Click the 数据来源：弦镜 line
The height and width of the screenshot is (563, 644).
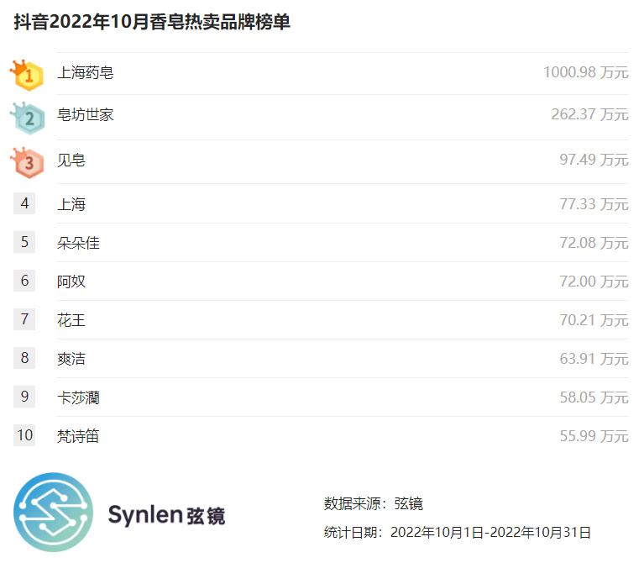tap(374, 503)
